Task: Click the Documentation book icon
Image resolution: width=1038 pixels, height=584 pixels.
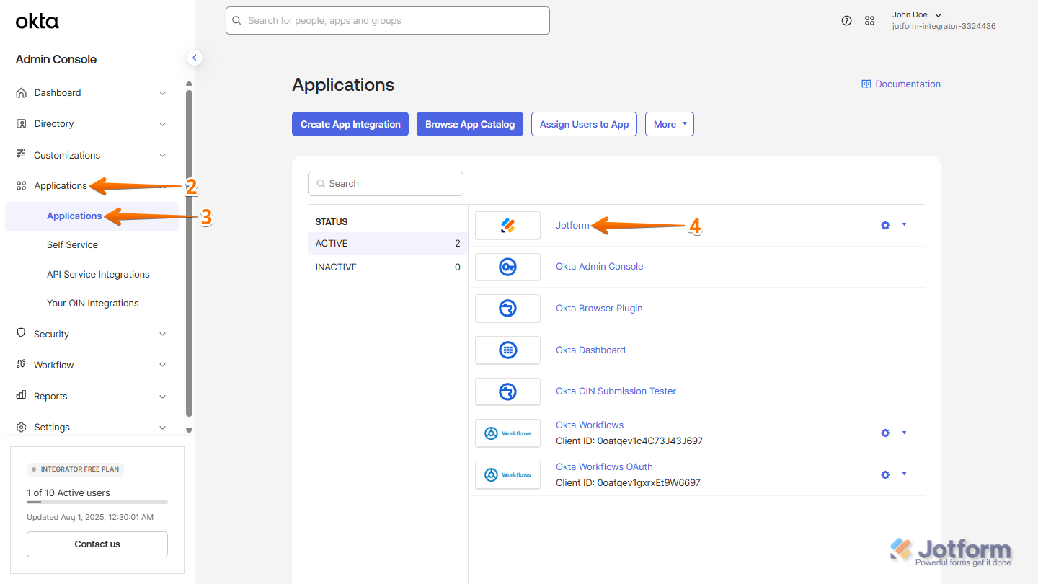Action: coord(866,84)
